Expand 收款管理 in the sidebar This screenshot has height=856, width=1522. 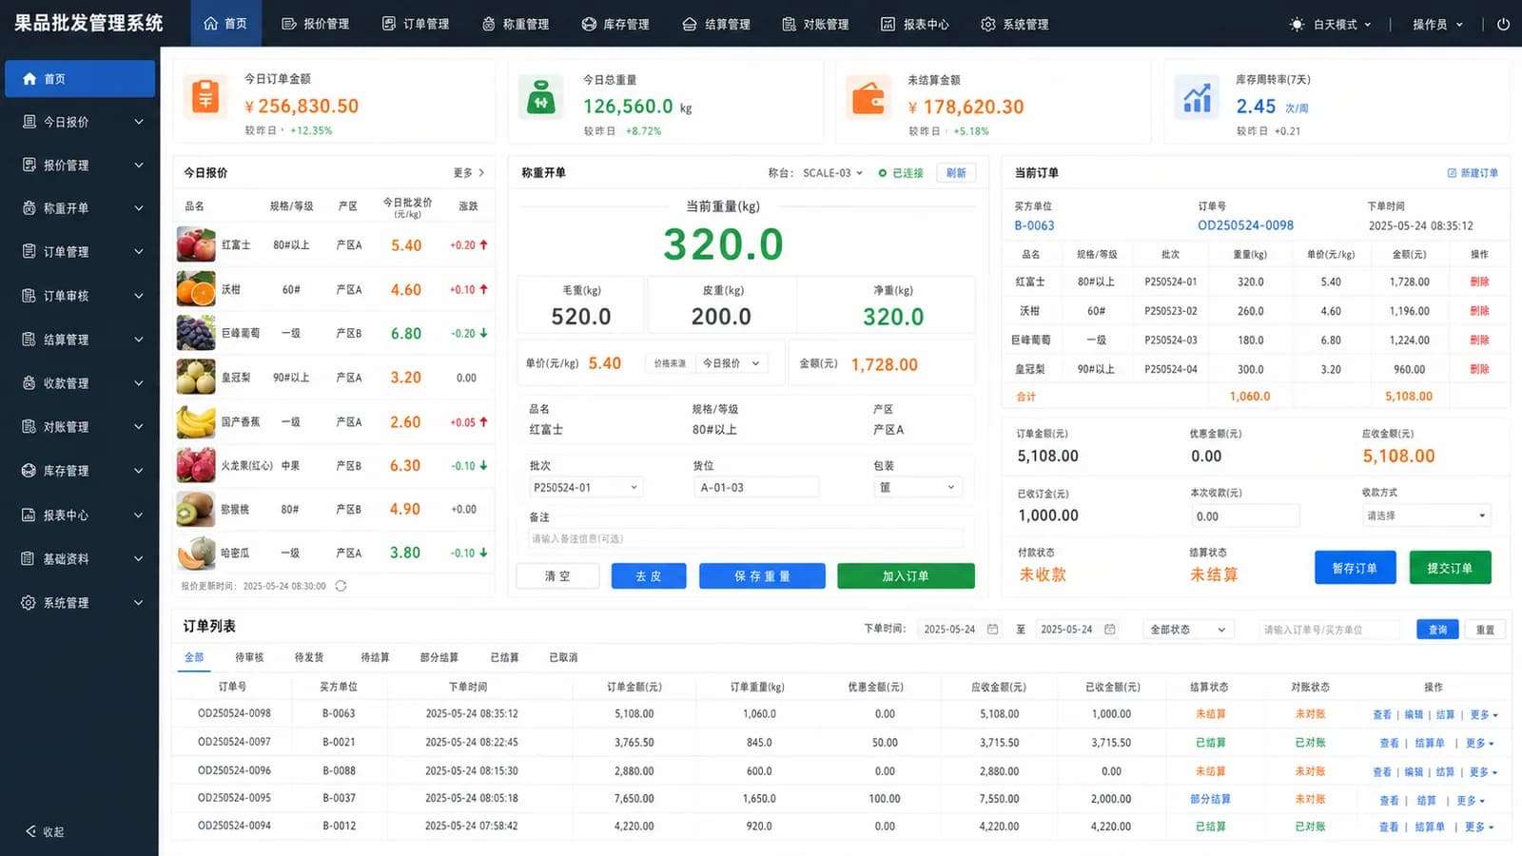pos(80,383)
